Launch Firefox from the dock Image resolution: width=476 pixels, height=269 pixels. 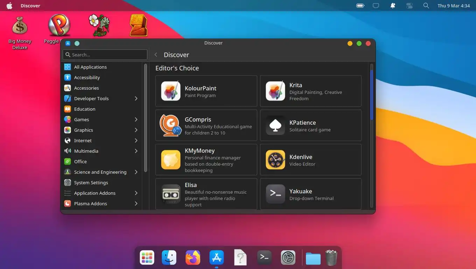(x=193, y=258)
